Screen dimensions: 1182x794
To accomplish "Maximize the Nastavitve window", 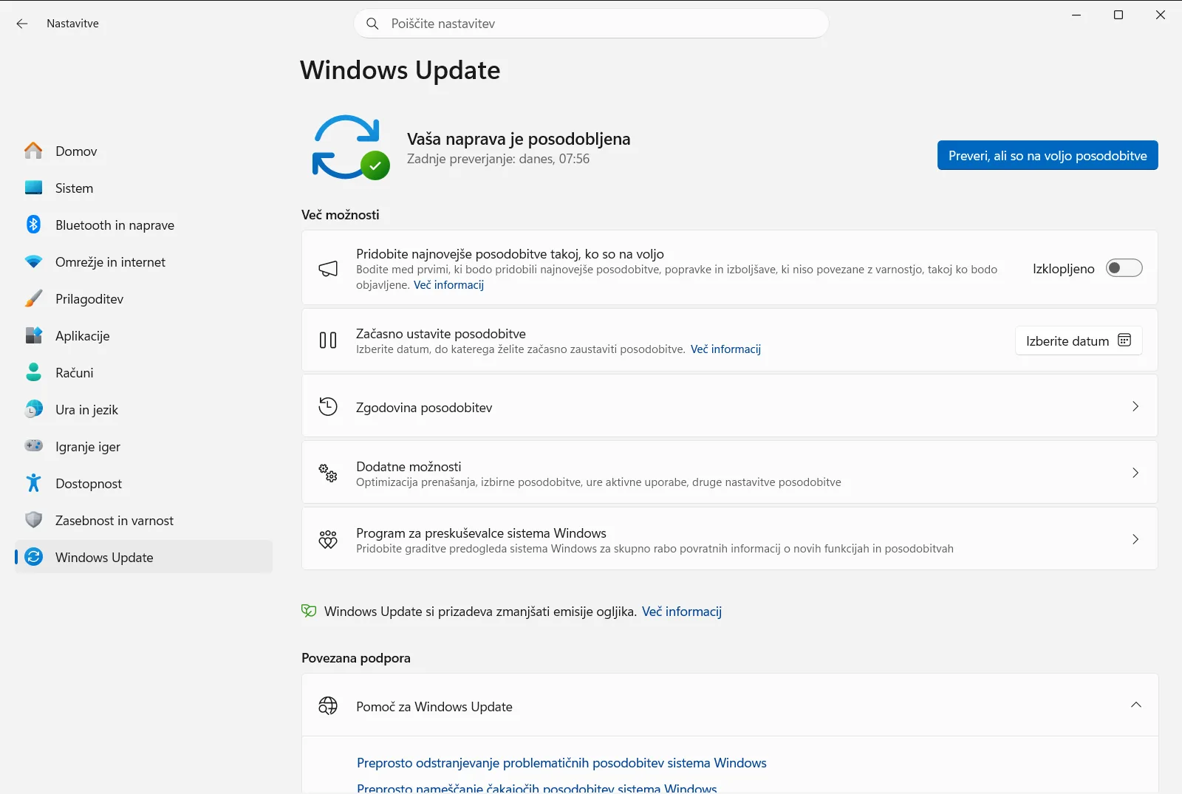I will [x=1118, y=15].
